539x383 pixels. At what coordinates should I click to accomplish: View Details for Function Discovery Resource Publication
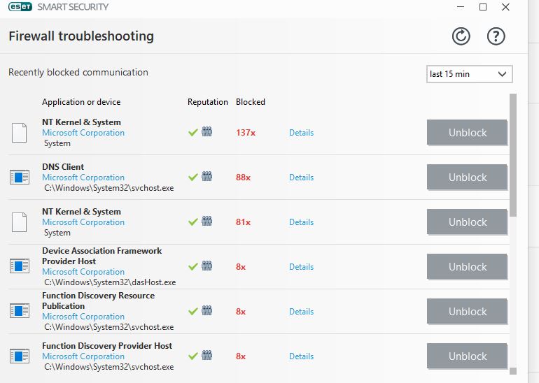tap(301, 312)
